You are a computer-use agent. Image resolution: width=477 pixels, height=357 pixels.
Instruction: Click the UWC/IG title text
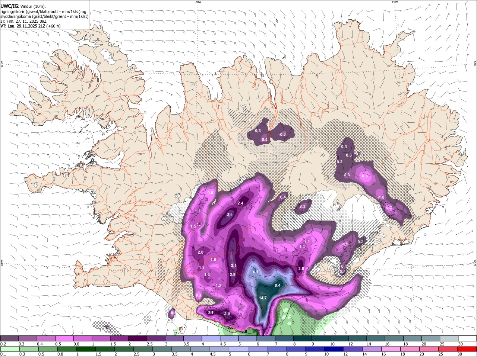tap(9, 6)
